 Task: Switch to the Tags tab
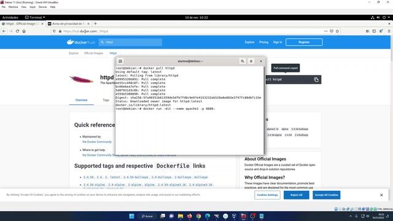(106, 100)
